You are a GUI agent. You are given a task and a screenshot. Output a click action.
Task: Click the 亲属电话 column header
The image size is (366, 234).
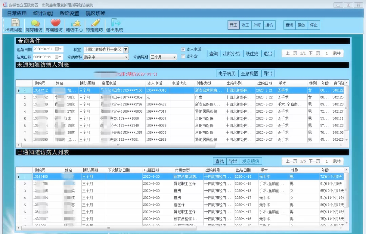[x=109, y=83]
